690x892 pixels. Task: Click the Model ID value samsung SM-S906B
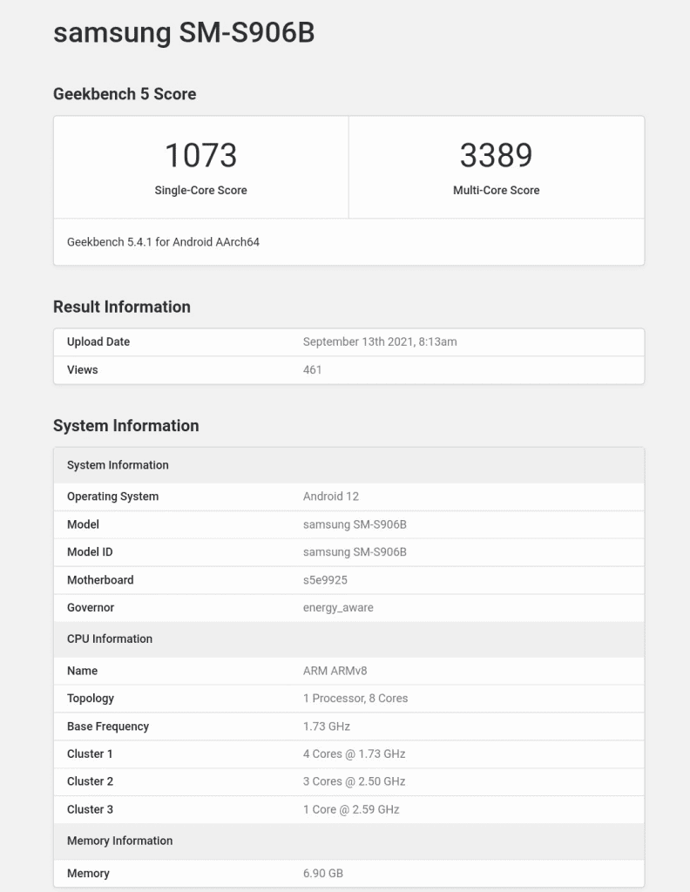pyautogui.click(x=355, y=552)
